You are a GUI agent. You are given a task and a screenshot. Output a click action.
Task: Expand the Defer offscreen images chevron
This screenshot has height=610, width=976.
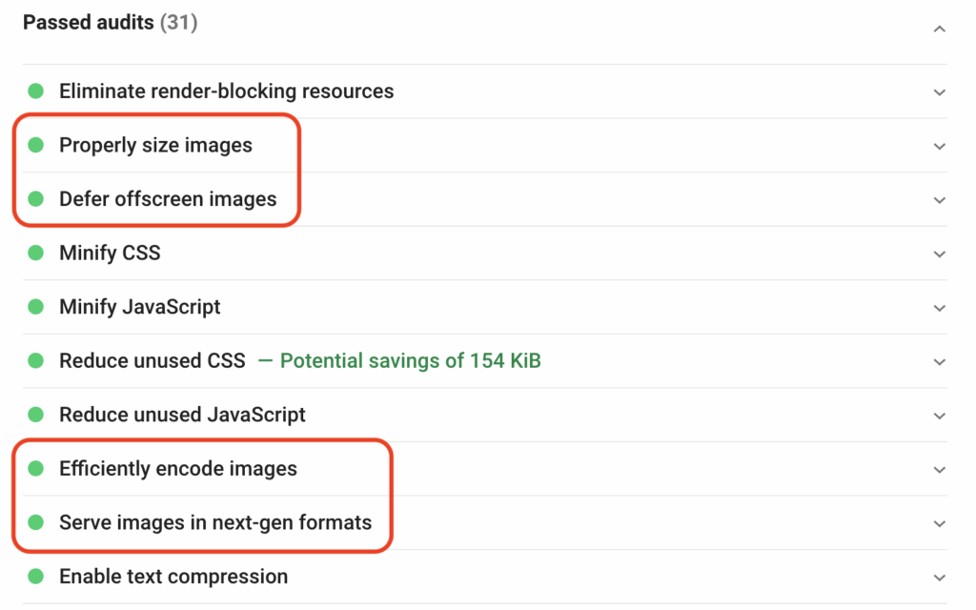tap(940, 200)
